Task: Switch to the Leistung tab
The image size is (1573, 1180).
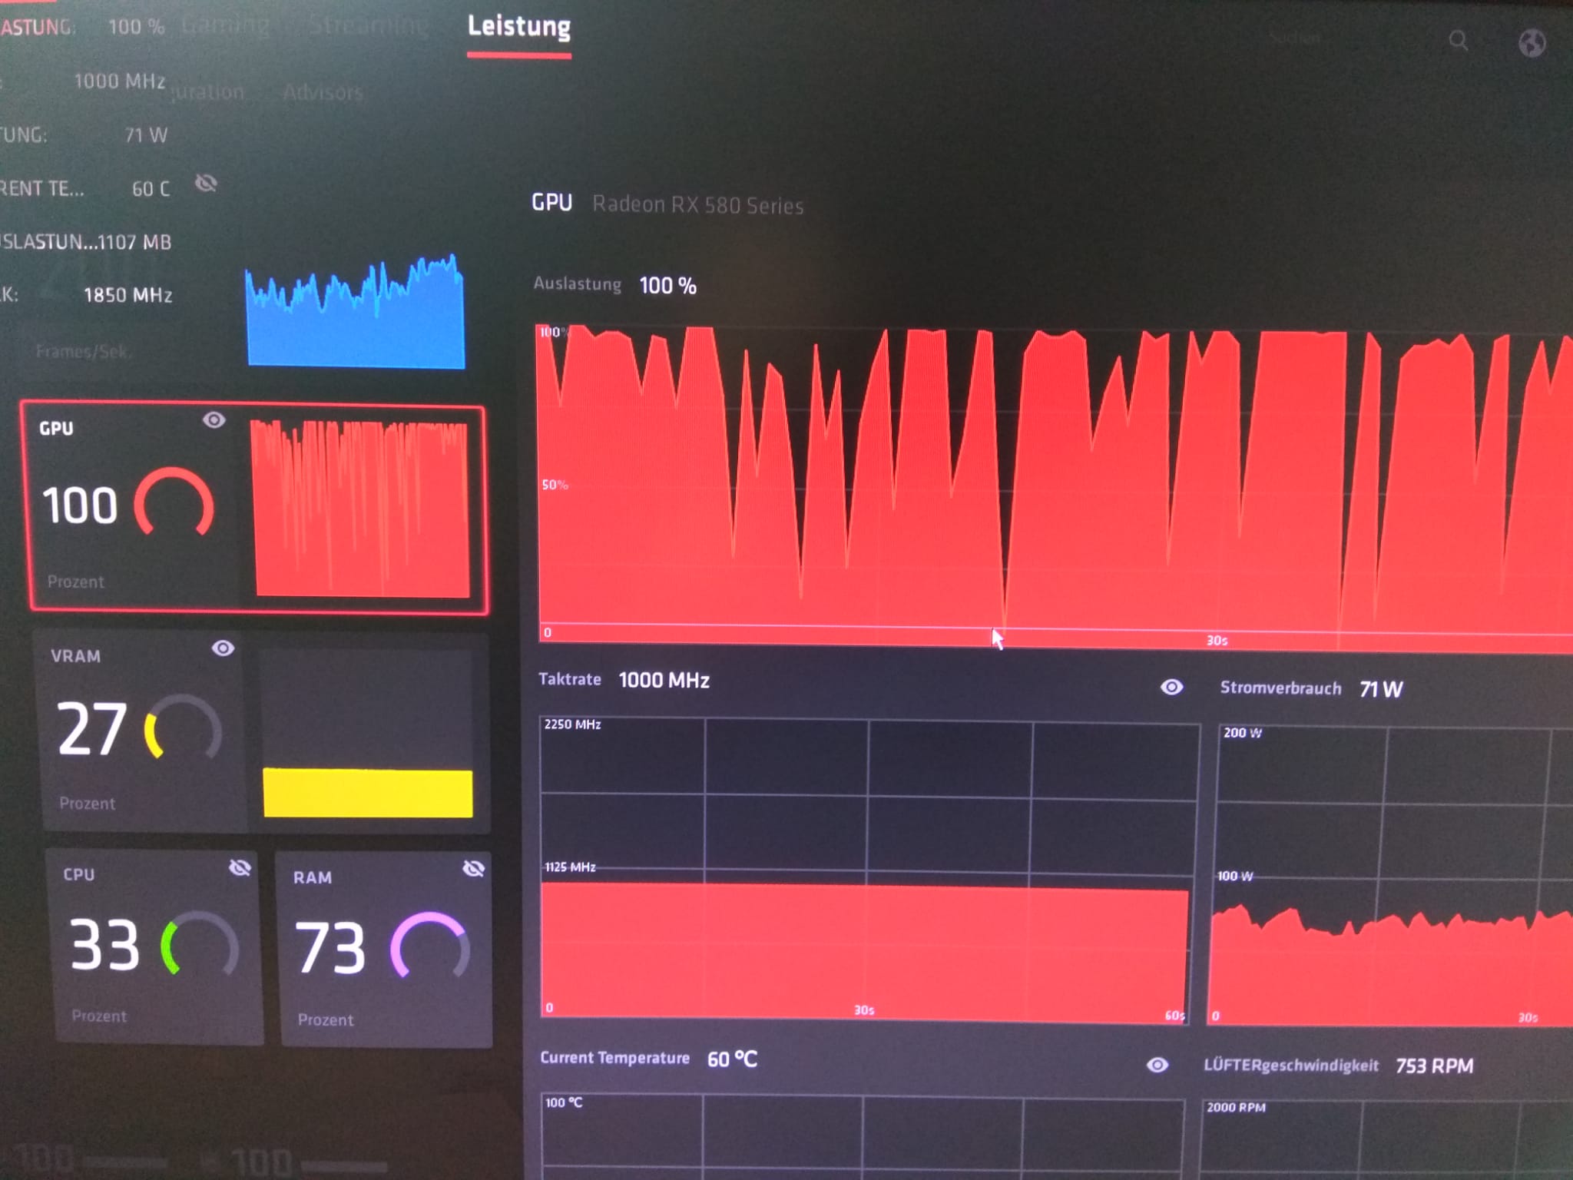Action: (x=519, y=27)
